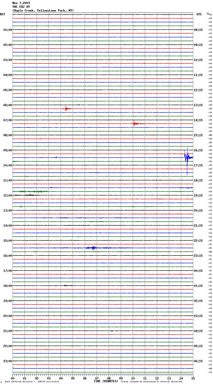
Task: Click the '19:15' UTC time label
Action: (x=198, y=196)
